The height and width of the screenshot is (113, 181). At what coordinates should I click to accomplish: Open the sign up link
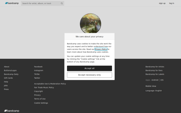(x=162, y=3)
